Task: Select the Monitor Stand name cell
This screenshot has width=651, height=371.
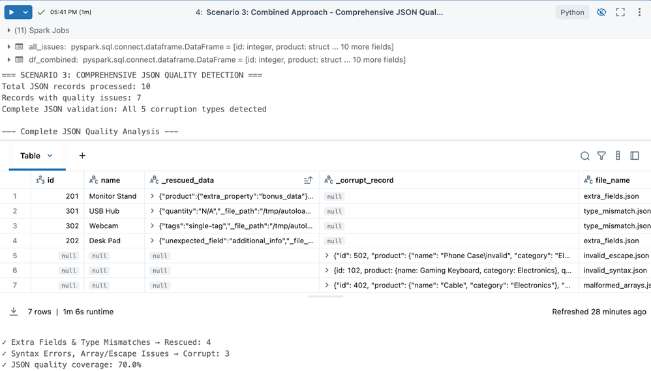Action: 114,196
